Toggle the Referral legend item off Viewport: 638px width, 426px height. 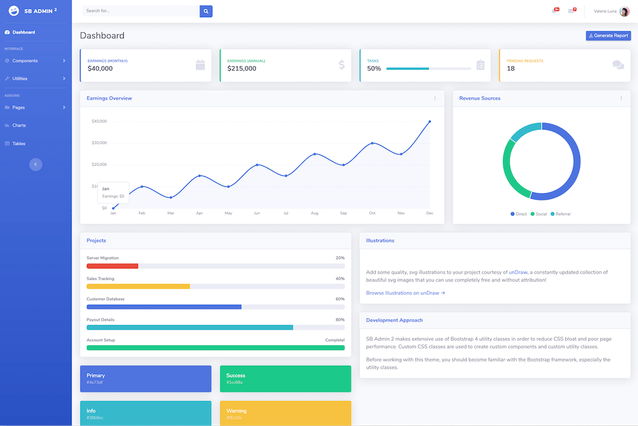560,214
